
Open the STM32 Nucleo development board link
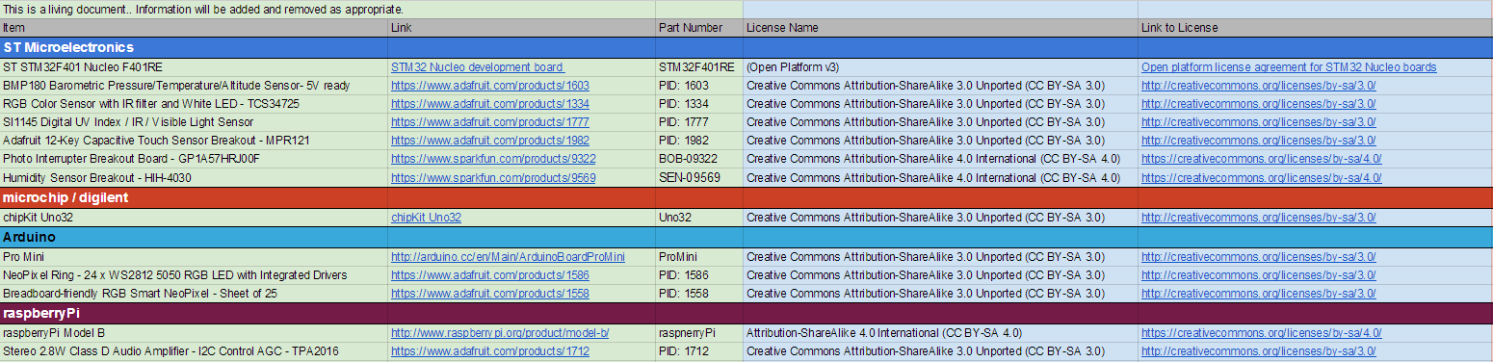pyautogui.click(x=477, y=67)
